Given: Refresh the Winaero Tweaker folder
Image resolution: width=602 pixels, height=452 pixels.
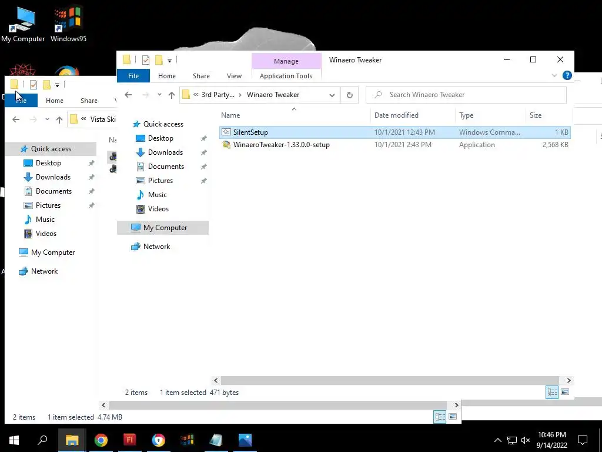Looking at the screenshot, I should pyautogui.click(x=349, y=95).
